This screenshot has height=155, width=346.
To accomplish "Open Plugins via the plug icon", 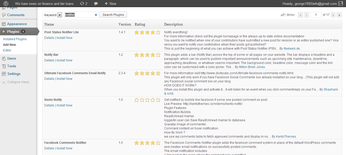I will [x=4, y=31].
